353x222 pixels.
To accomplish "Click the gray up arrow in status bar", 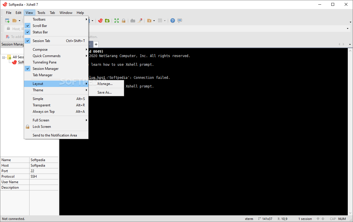I will (x=318, y=219).
